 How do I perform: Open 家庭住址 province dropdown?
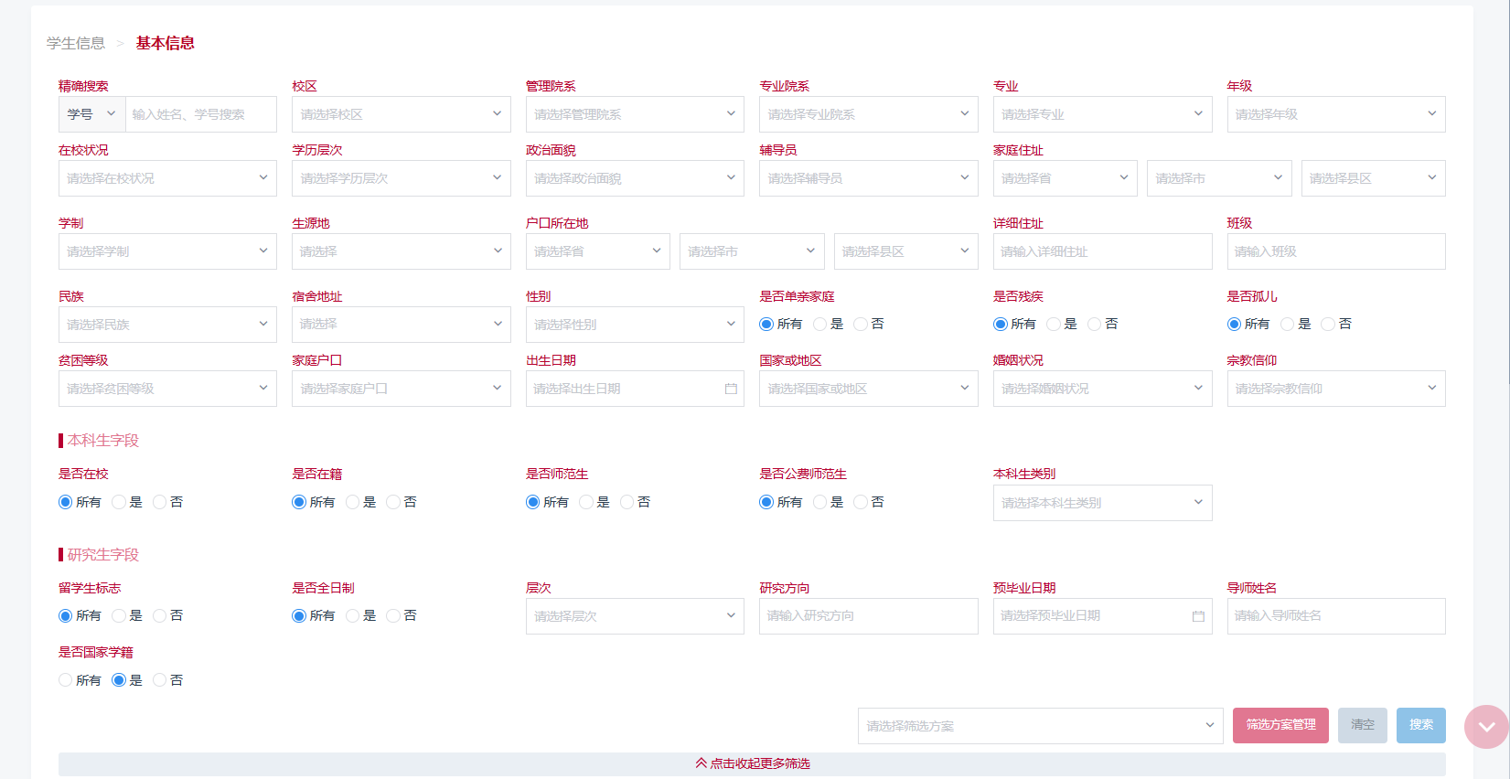1066,178
